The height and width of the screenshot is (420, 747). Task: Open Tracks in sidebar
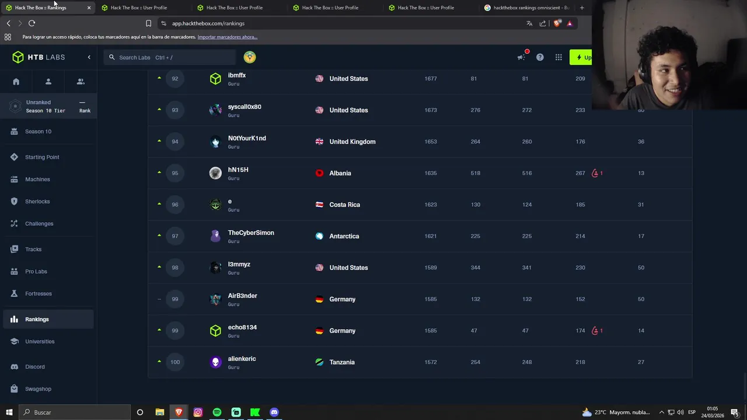click(x=48, y=249)
